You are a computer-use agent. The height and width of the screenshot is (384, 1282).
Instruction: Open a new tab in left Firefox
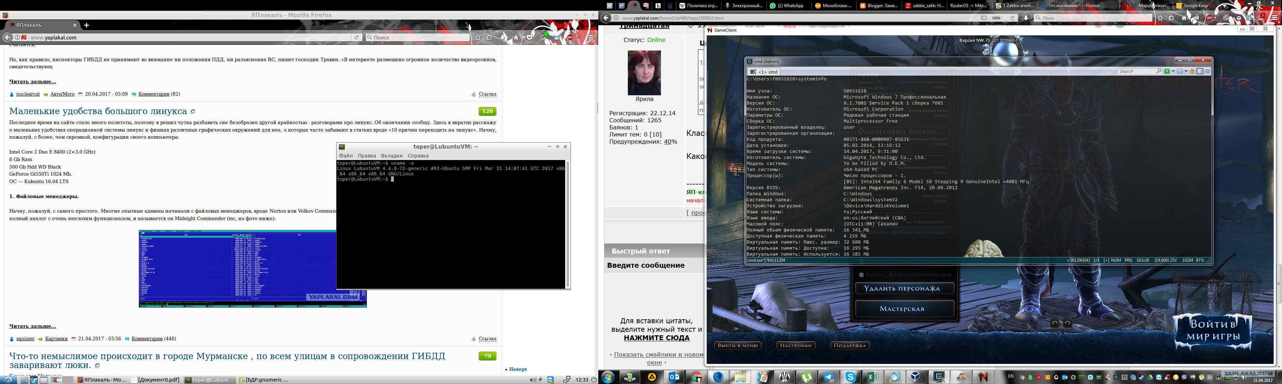[87, 25]
